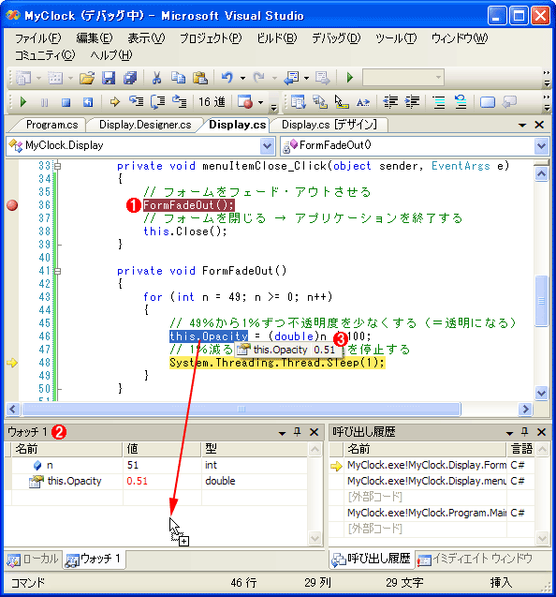
Task: Open the Navigate Backward dropdown arrow
Action: click(306, 78)
